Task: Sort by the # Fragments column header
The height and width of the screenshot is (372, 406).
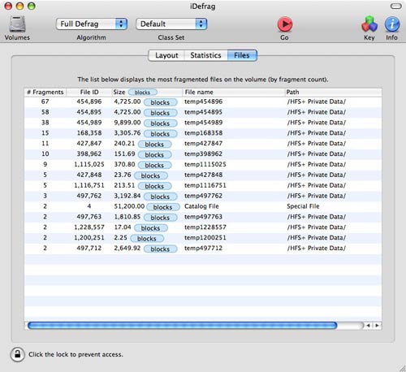Action: pos(45,93)
